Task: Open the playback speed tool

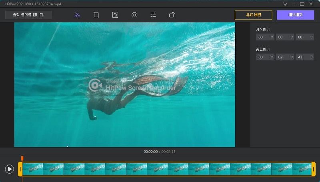Action: point(134,15)
